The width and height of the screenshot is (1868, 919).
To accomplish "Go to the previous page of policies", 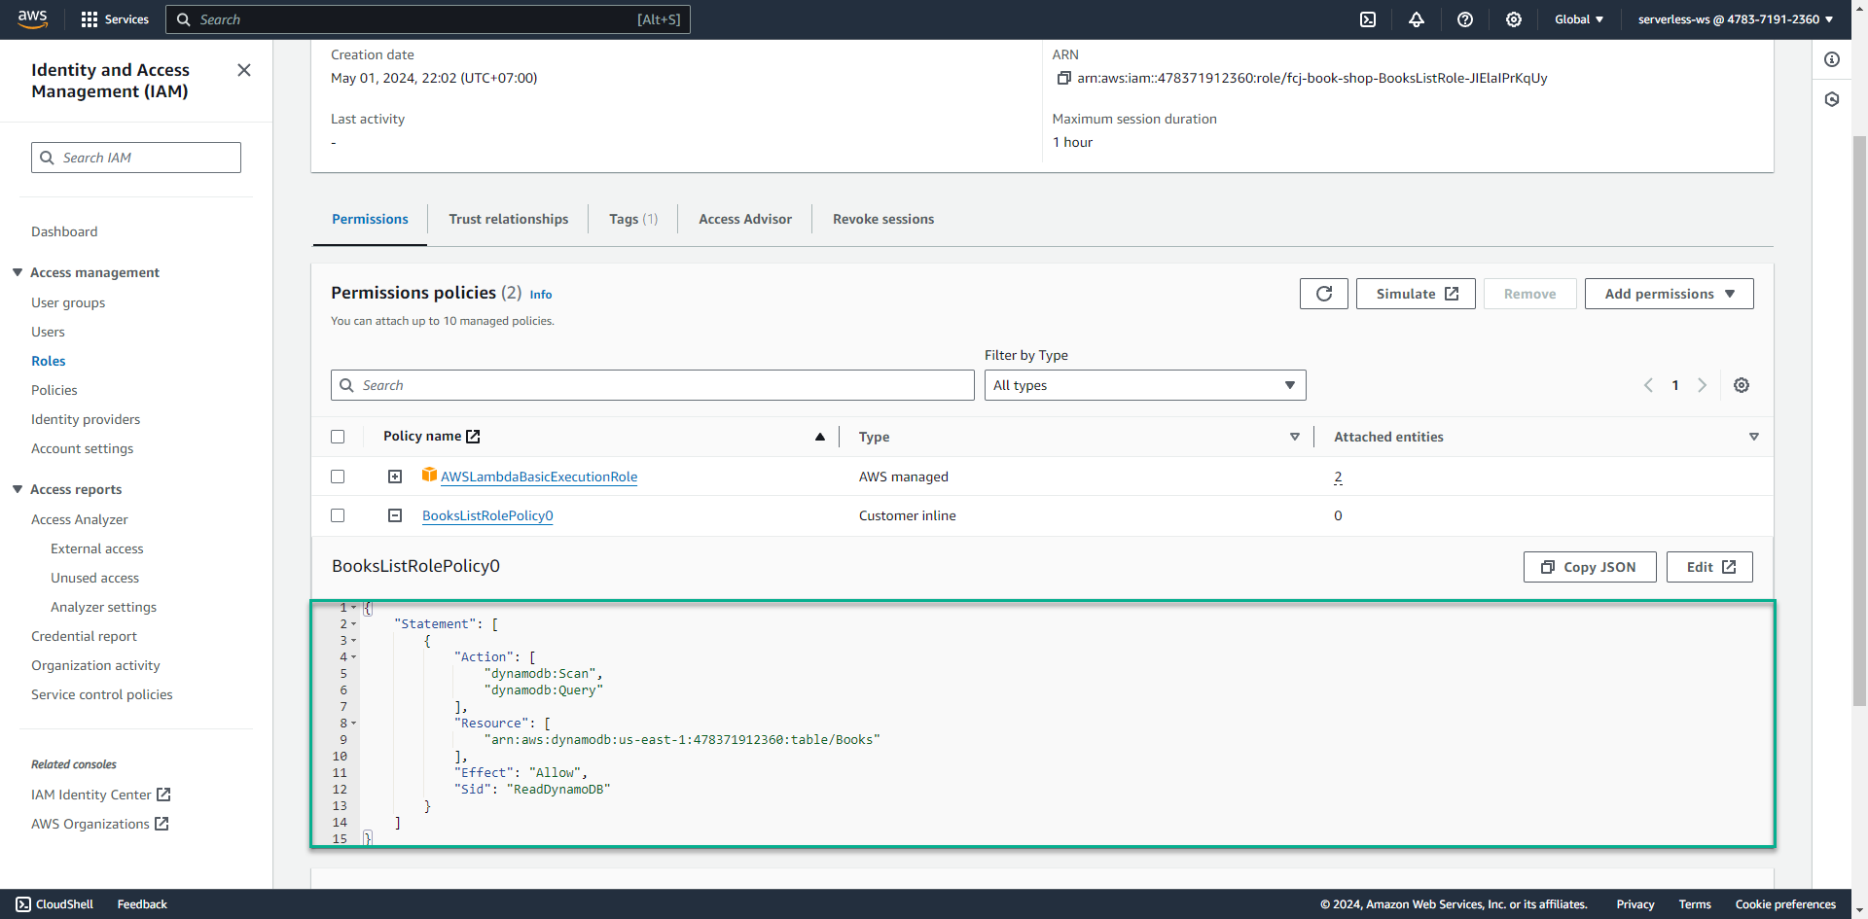I will [1648, 385].
